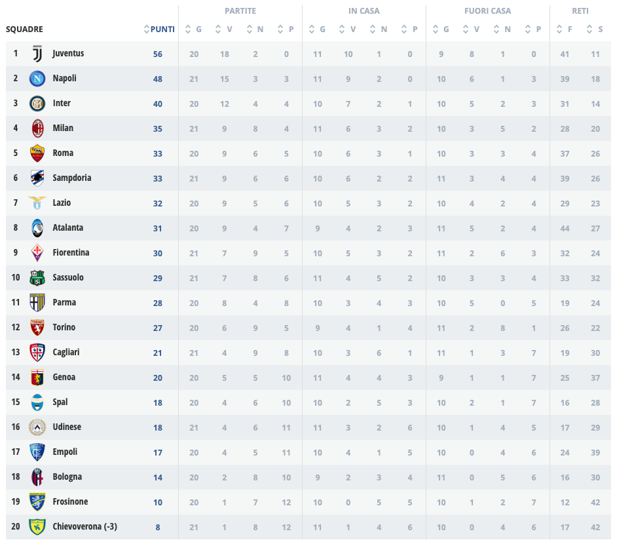The height and width of the screenshot is (544, 617).
Task: Sort by FUORI CASA losses P column
Action: pyautogui.click(x=533, y=29)
